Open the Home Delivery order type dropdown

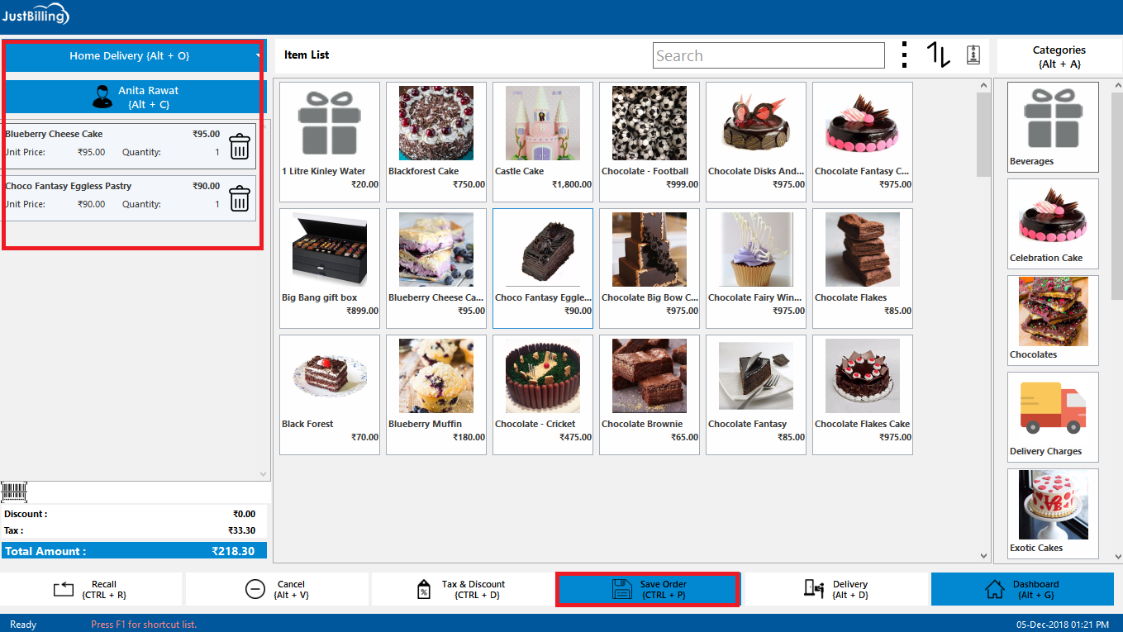(x=134, y=56)
